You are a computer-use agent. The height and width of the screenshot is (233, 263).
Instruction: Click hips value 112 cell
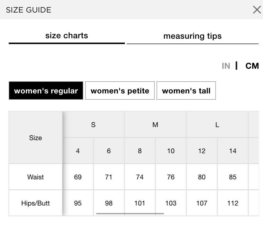[233, 203]
